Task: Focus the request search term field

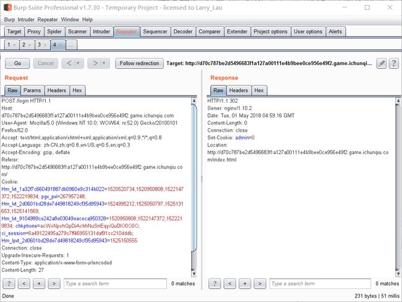Action: [115, 283]
